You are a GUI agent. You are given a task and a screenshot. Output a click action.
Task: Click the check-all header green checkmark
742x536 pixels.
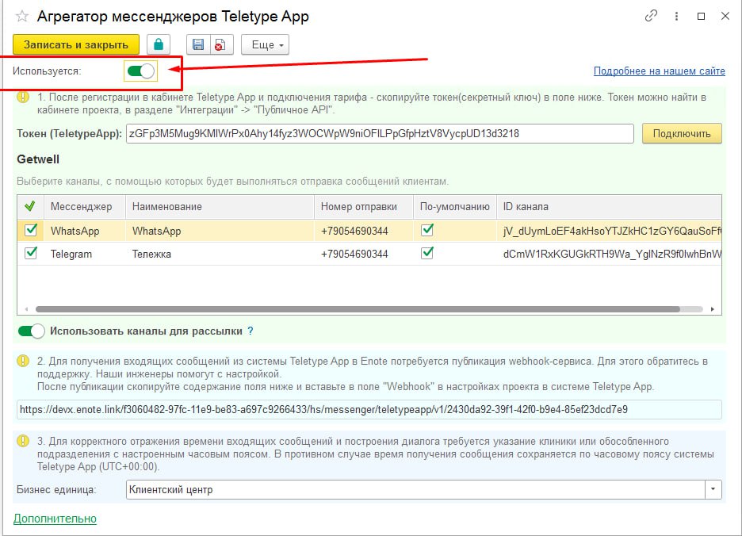coord(30,206)
